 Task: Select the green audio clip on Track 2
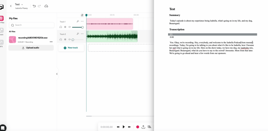click(x=112, y=36)
